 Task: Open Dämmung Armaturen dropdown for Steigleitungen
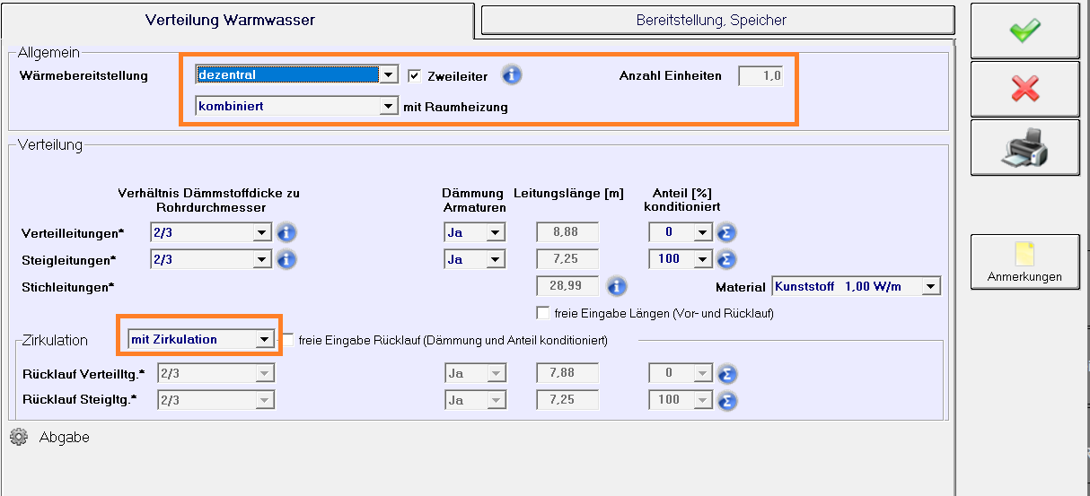point(495,259)
